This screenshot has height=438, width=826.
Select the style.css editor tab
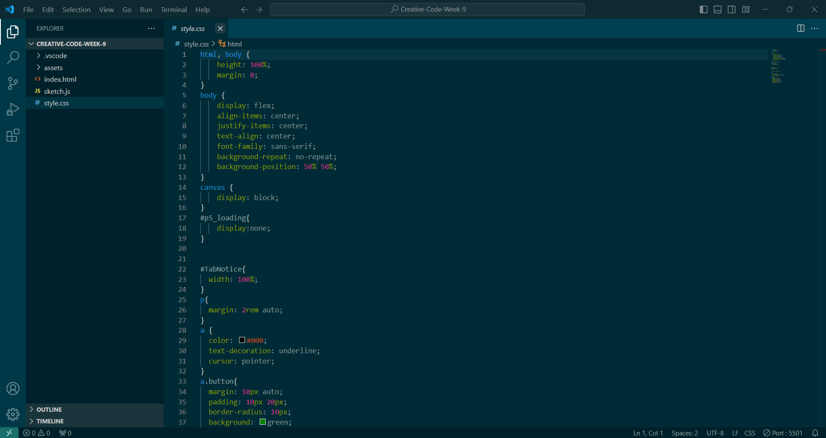point(193,28)
